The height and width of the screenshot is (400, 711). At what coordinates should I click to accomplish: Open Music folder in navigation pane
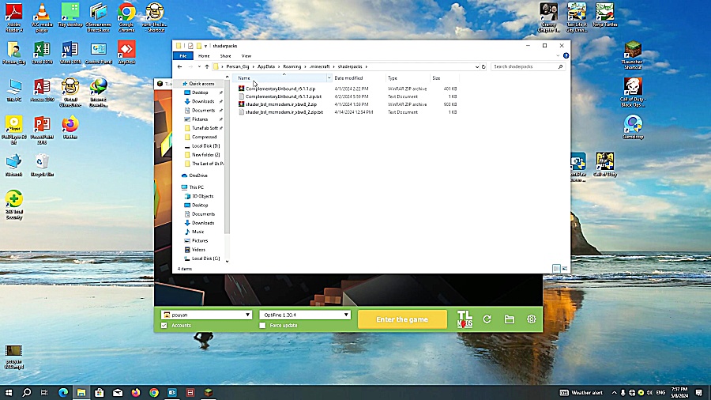tap(197, 232)
